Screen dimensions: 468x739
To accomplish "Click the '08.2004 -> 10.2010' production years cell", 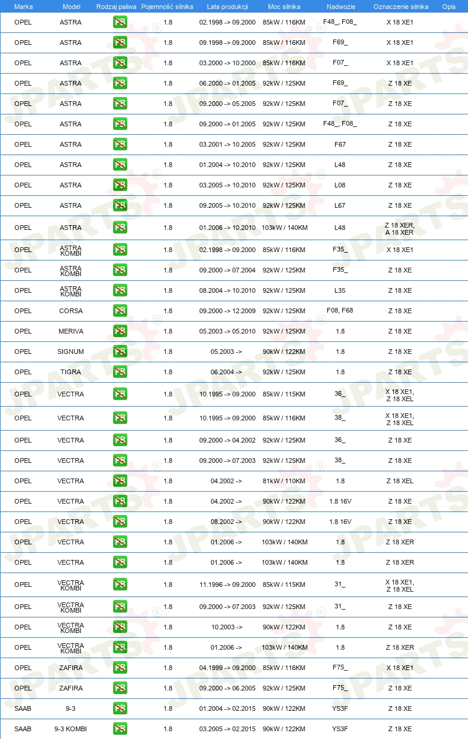I will click(x=227, y=290).
